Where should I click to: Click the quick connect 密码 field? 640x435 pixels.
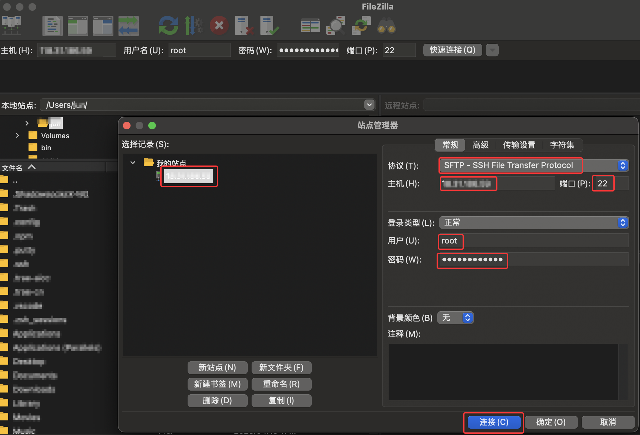tap(308, 50)
